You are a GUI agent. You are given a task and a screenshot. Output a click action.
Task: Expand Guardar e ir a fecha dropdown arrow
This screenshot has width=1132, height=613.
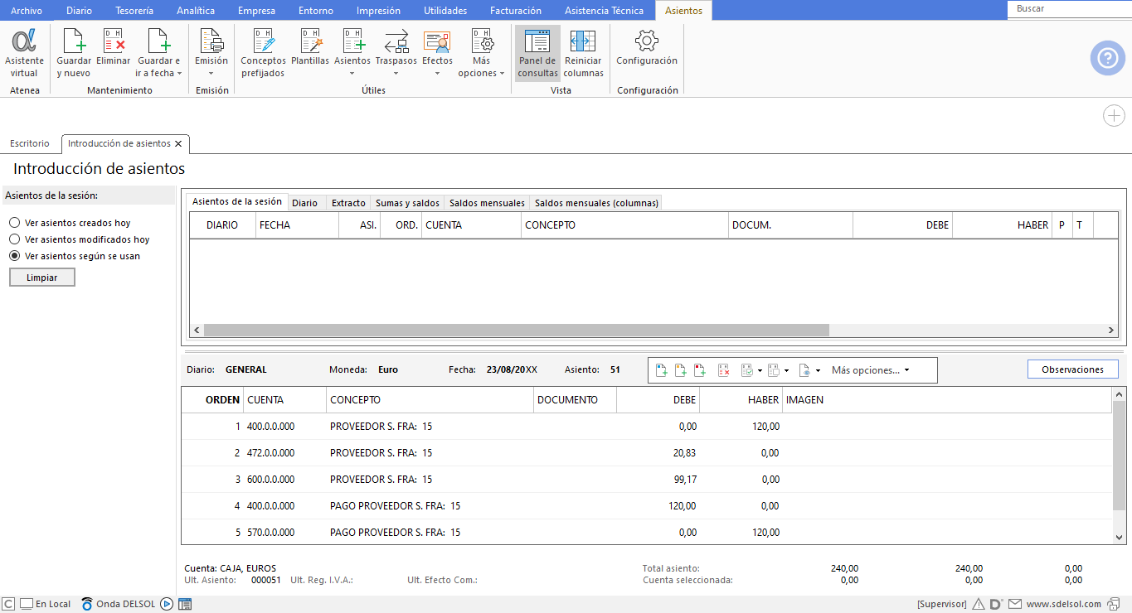tap(179, 73)
